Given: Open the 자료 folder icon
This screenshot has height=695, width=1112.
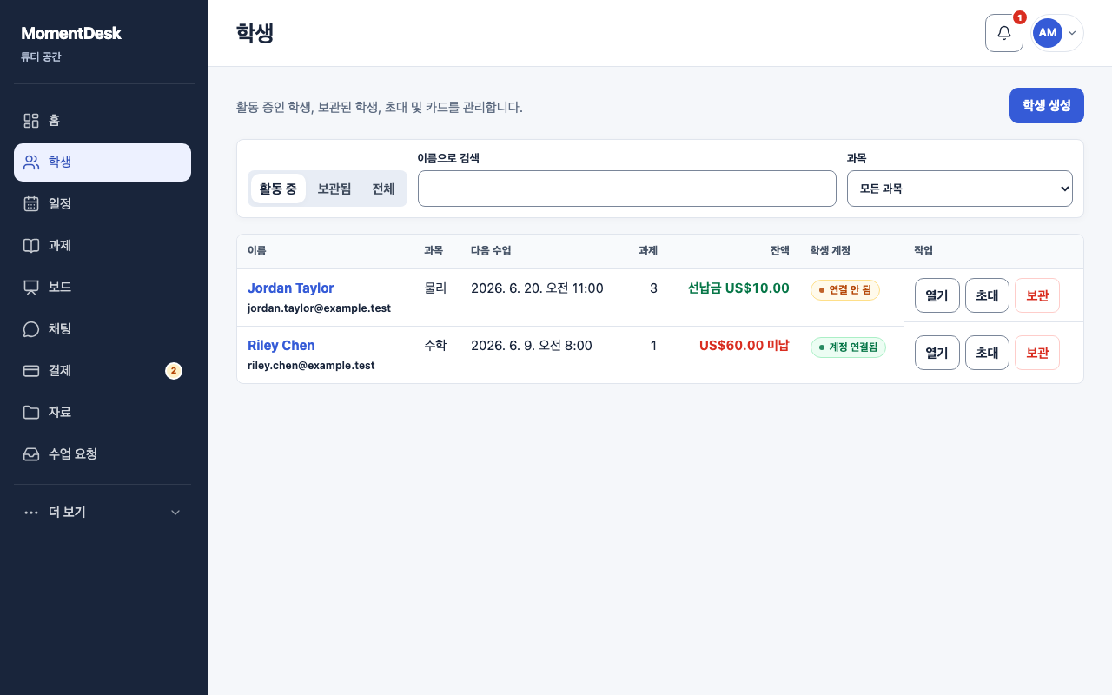Looking at the screenshot, I should (x=31, y=413).
